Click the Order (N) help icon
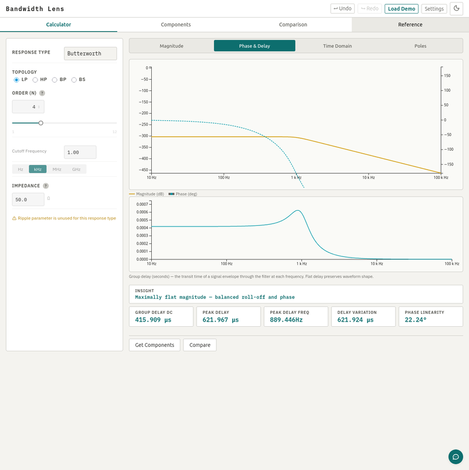This screenshot has height=470, width=469. coord(42,93)
